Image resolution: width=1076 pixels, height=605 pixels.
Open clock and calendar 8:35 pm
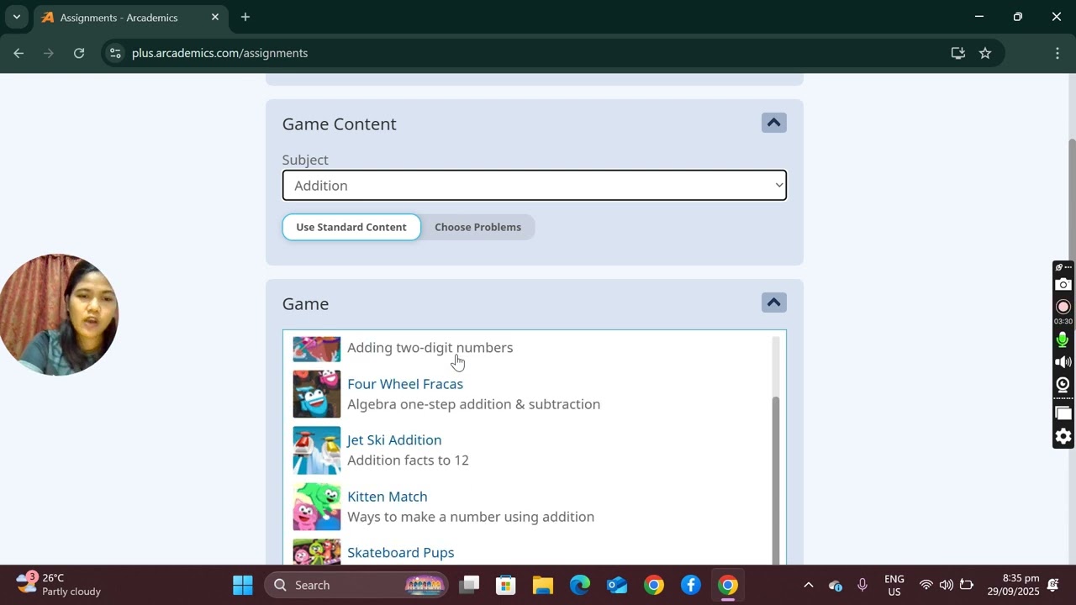click(x=1014, y=585)
